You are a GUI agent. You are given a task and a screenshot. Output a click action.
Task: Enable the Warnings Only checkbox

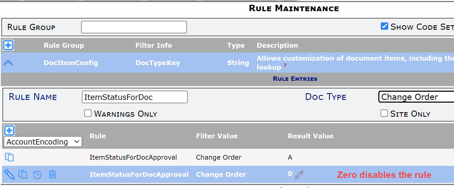pos(88,113)
